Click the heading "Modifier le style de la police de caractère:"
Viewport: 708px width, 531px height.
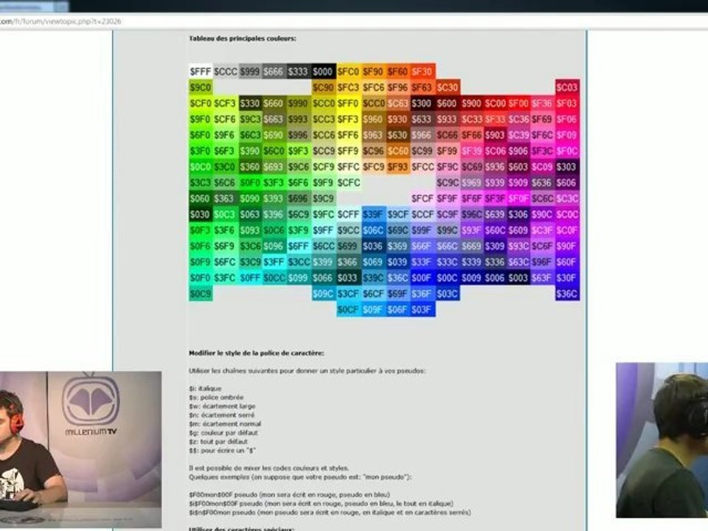click(x=257, y=353)
